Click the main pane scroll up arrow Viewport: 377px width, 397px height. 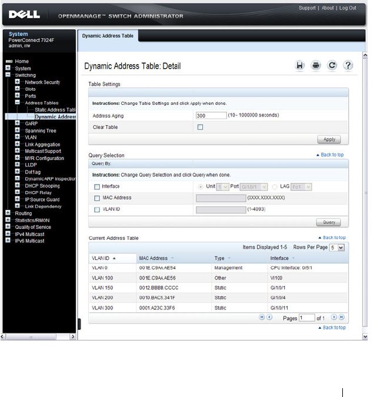point(365,55)
